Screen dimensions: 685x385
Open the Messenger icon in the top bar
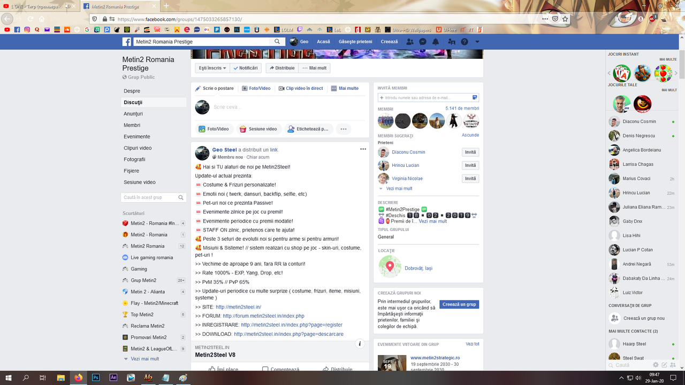423,42
